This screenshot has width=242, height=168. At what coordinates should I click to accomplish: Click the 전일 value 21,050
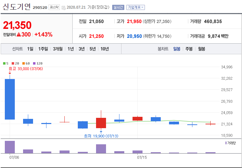tap(96, 22)
